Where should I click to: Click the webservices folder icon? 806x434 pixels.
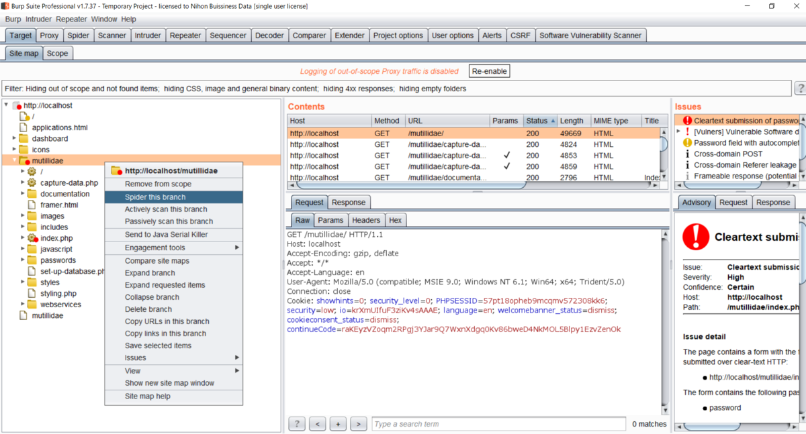pyautogui.click(x=32, y=305)
